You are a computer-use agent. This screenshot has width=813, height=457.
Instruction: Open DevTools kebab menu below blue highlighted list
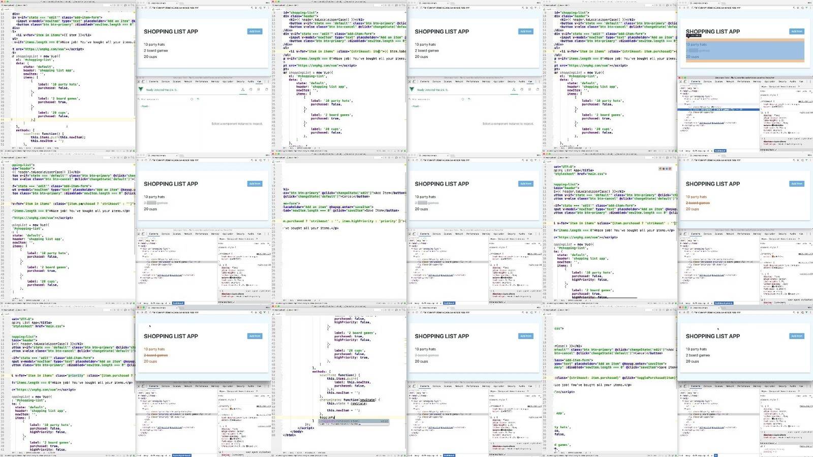(x=810, y=81)
